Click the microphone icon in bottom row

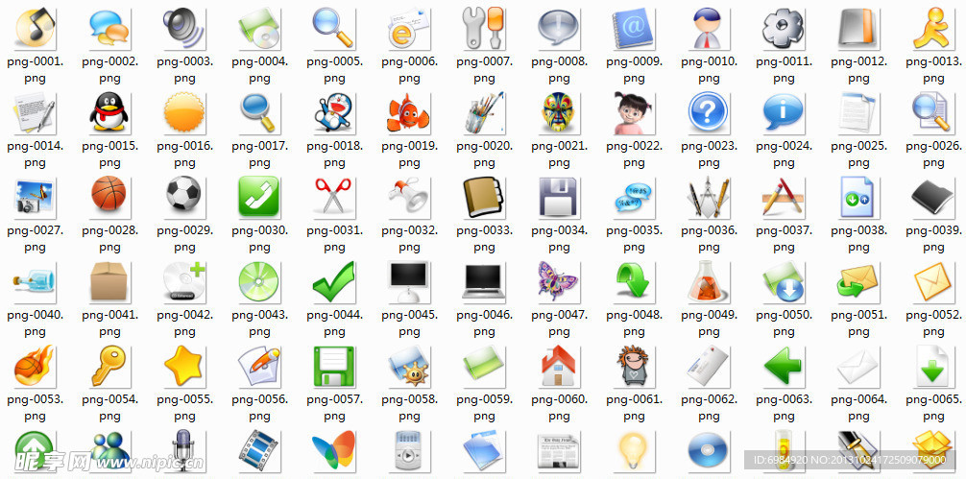(x=184, y=450)
